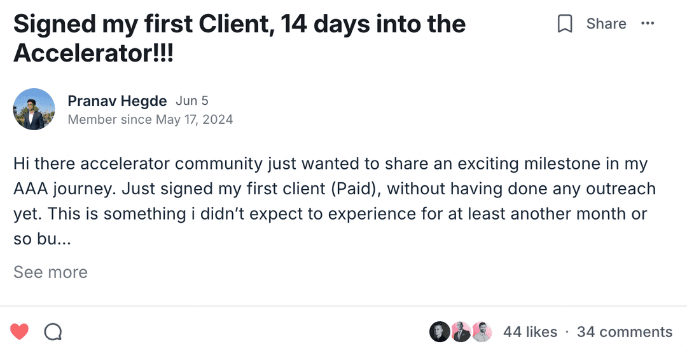Open the 34 comments link
Screen dimensions: 687x351
624,332
